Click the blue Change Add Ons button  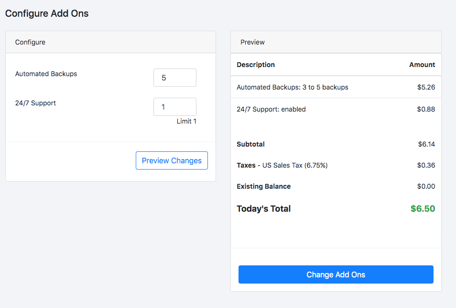tap(336, 274)
